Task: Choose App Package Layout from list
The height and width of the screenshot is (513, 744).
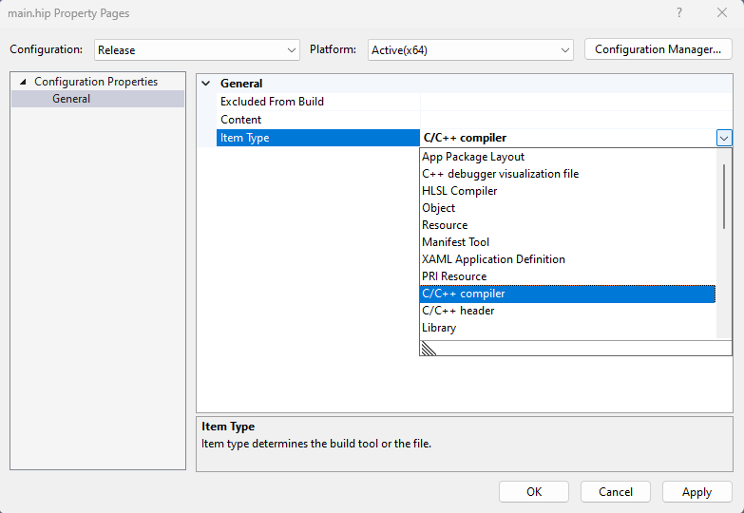Action: pyautogui.click(x=473, y=157)
